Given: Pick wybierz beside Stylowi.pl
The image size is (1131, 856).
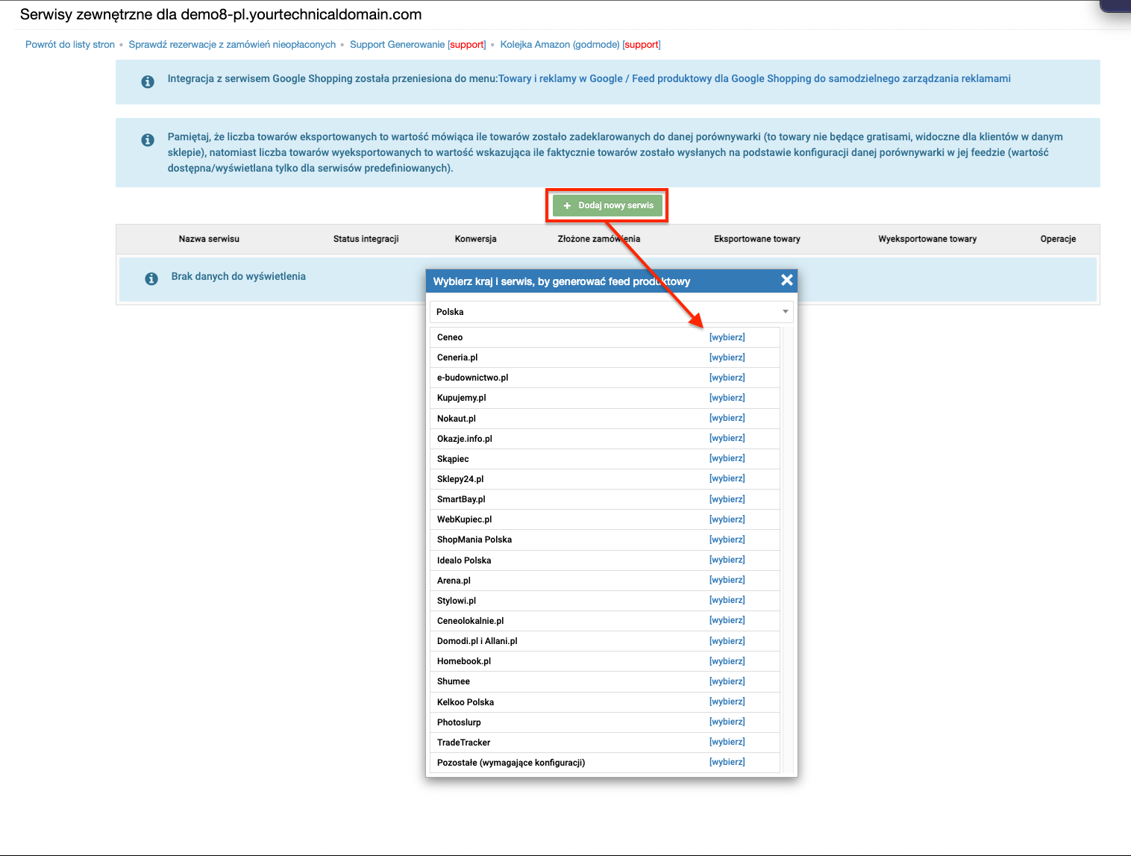Looking at the screenshot, I should [727, 600].
